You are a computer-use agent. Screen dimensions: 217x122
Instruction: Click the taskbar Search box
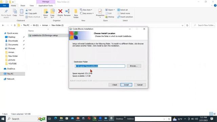coord(26,119)
